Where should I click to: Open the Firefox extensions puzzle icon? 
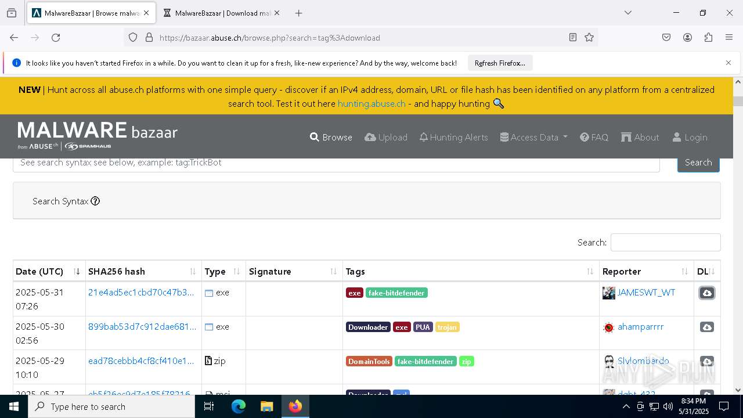point(708,37)
